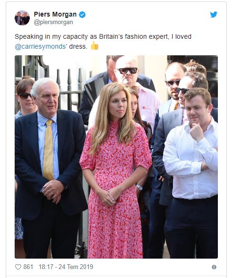Screen dimensions: 233x278
Task: Open the 18:17 - 24 Tem 2019 timestamp
Action: point(66,267)
